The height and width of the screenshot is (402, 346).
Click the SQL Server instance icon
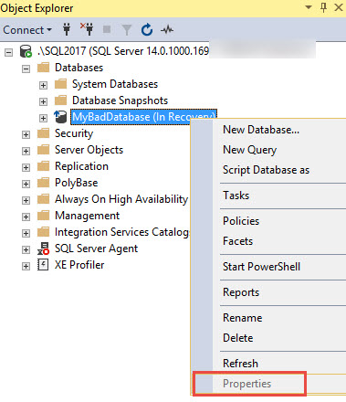26,51
